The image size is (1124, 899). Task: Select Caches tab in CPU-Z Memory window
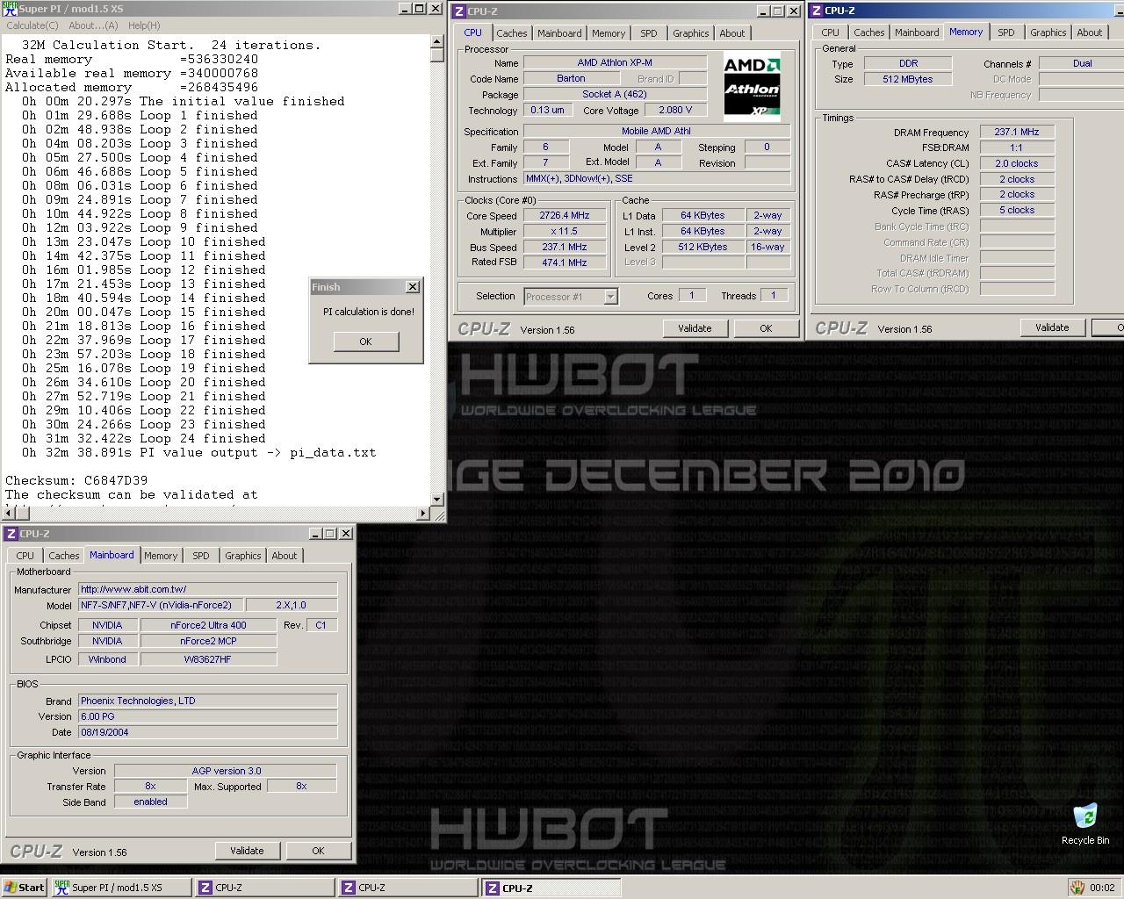point(869,32)
